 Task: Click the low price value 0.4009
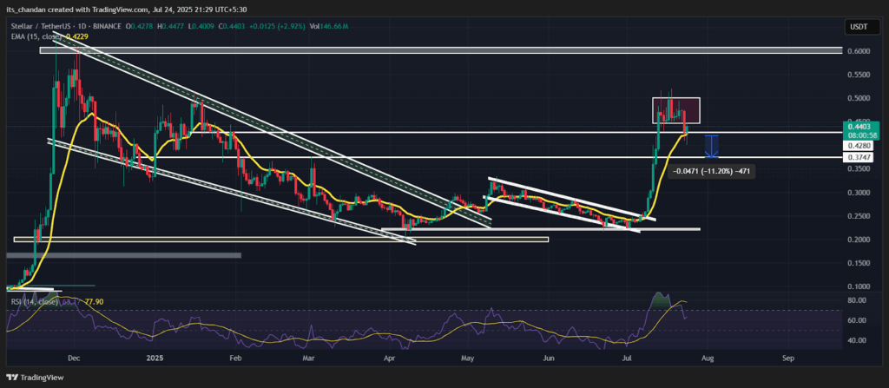204,27
